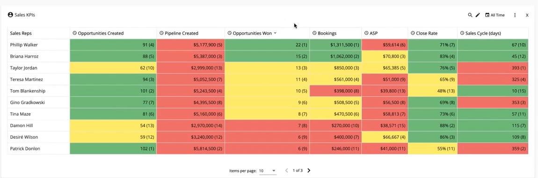
Task: Click green Sales Cycle cell 115 (7)
Action: click(x=493, y=126)
